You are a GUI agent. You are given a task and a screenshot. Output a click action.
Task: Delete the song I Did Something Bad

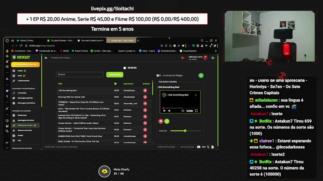[x=145, y=90]
